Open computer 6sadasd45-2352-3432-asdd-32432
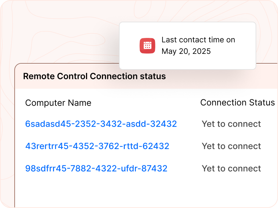 coord(101,124)
